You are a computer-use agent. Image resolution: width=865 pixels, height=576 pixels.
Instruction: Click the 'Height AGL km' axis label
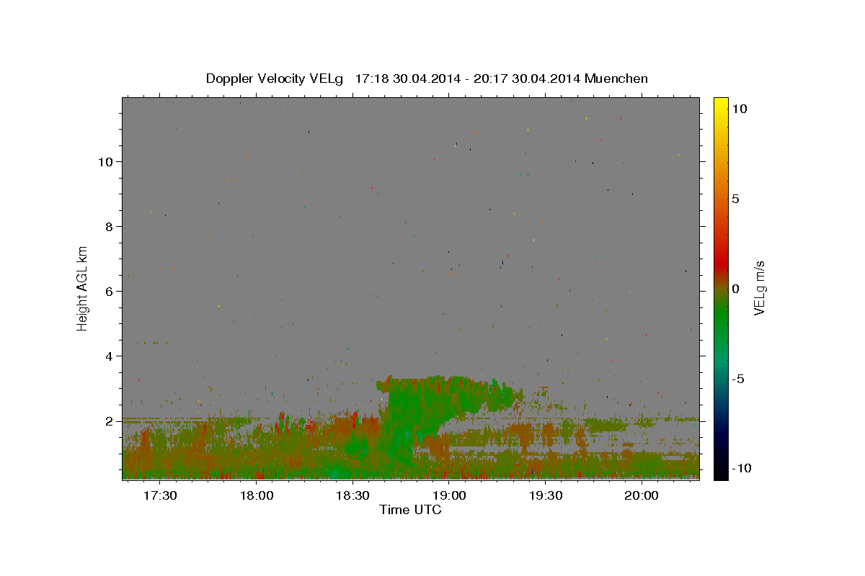click(x=83, y=288)
